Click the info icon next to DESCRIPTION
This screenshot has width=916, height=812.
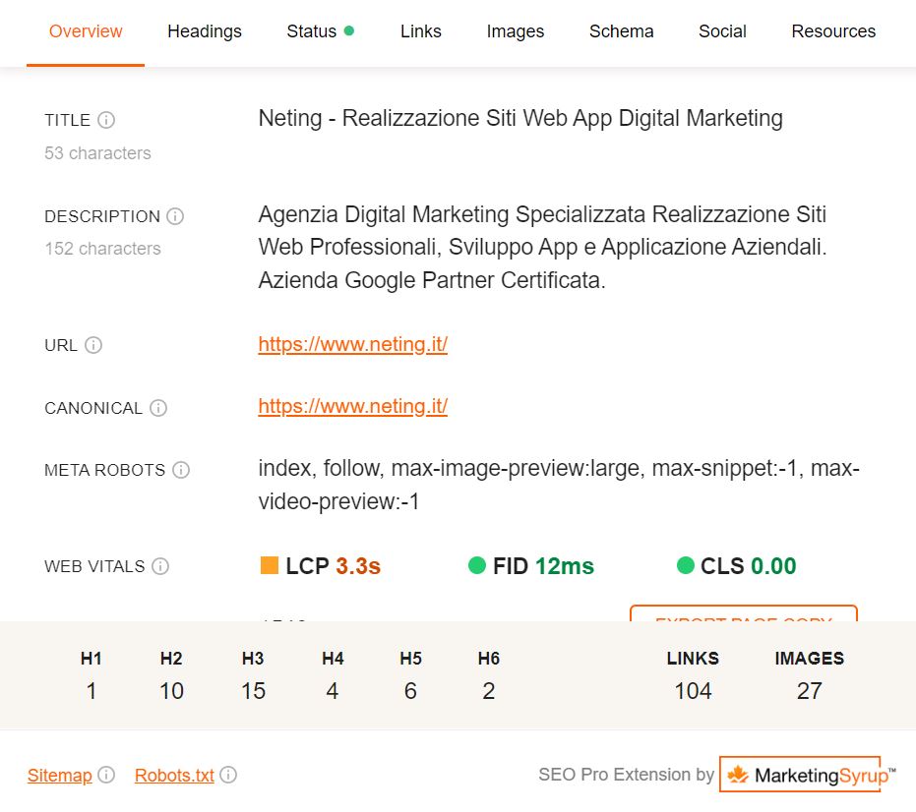[x=175, y=216]
